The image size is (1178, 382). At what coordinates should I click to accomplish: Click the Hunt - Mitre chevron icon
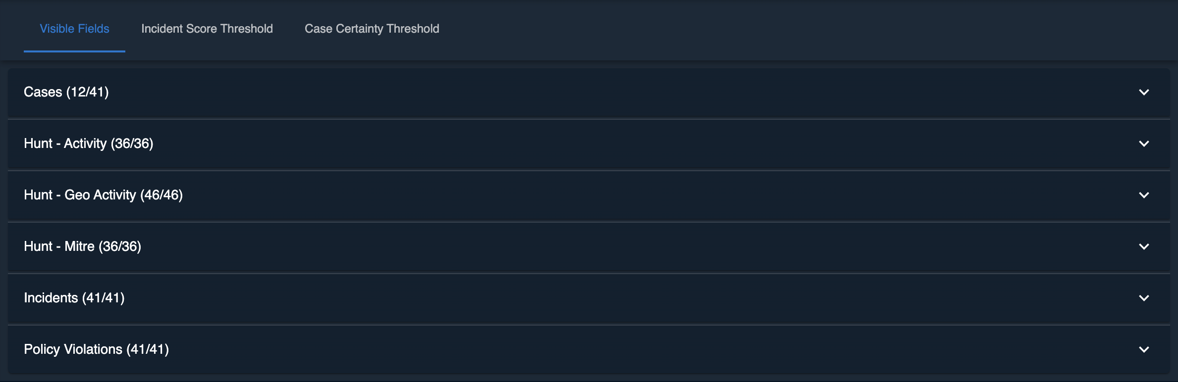tap(1144, 247)
